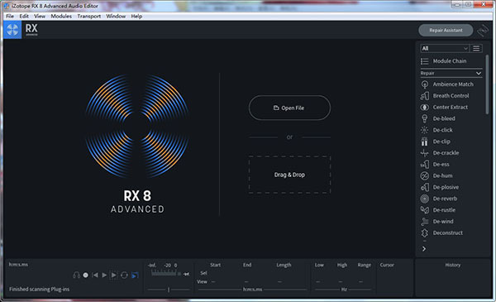This screenshot has width=496, height=302.
Task: Open the Modules menu
Action: (61, 17)
